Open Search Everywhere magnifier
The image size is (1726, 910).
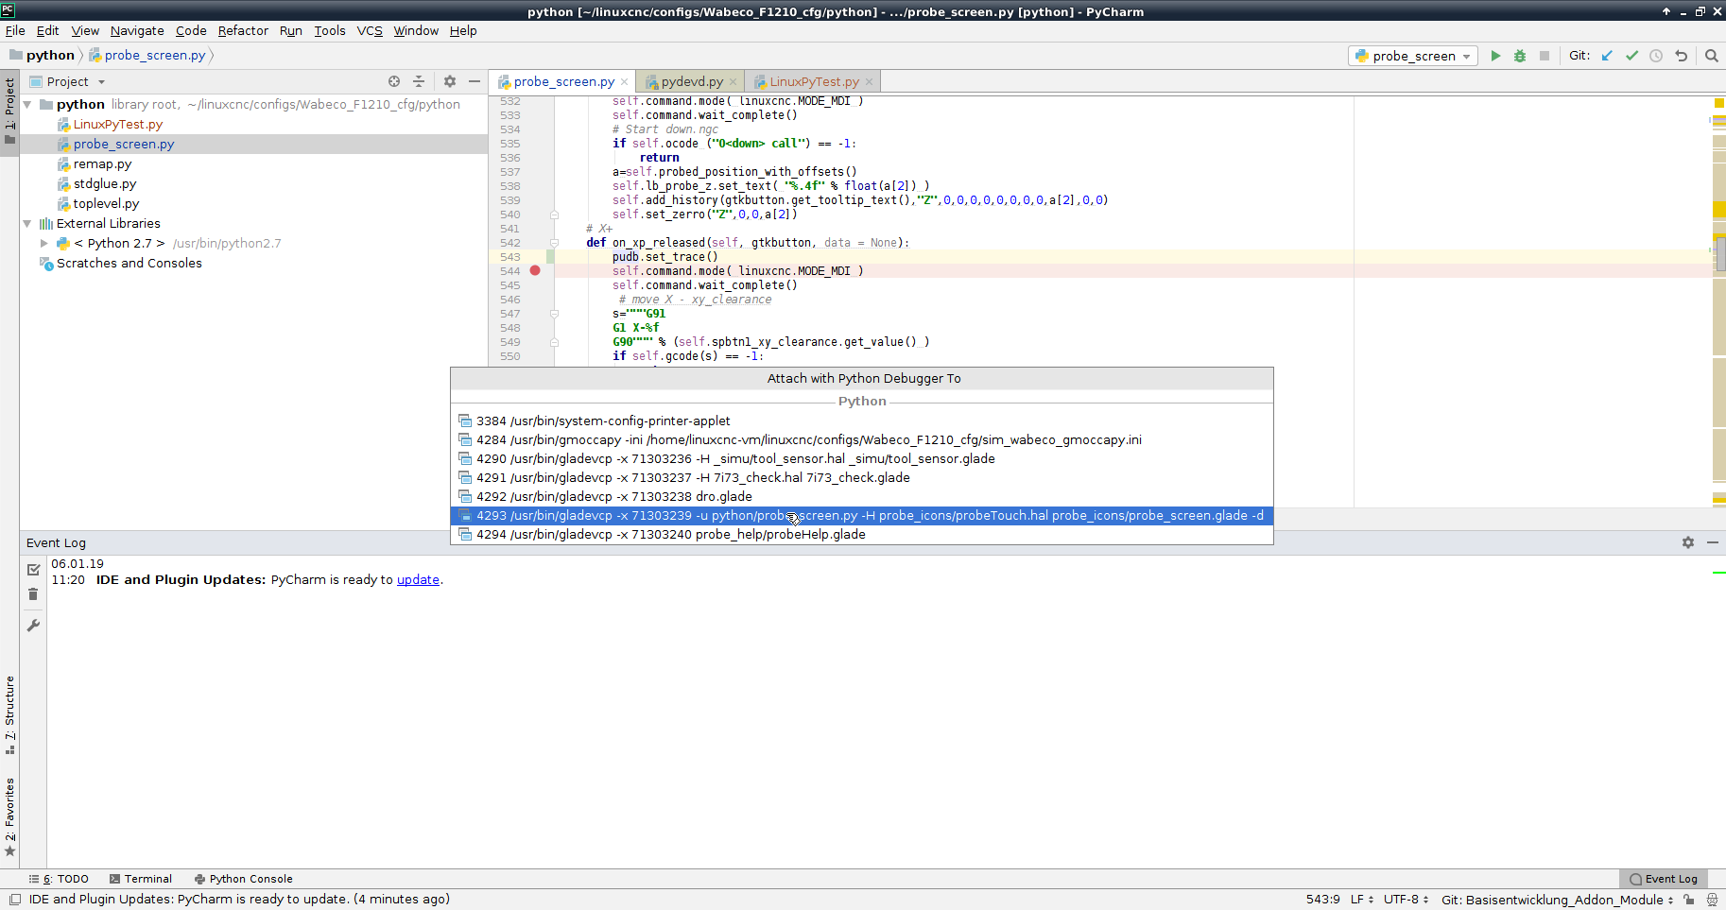point(1711,56)
